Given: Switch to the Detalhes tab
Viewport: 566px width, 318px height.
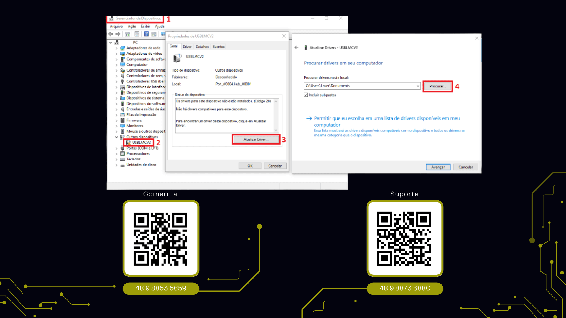Looking at the screenshot, I should 202,47.
